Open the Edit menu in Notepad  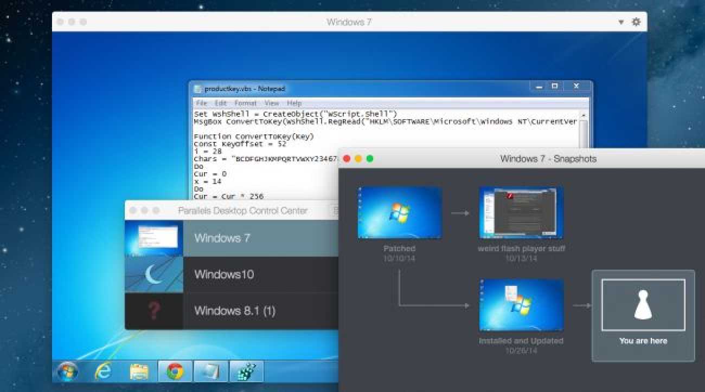click(221, 103)
